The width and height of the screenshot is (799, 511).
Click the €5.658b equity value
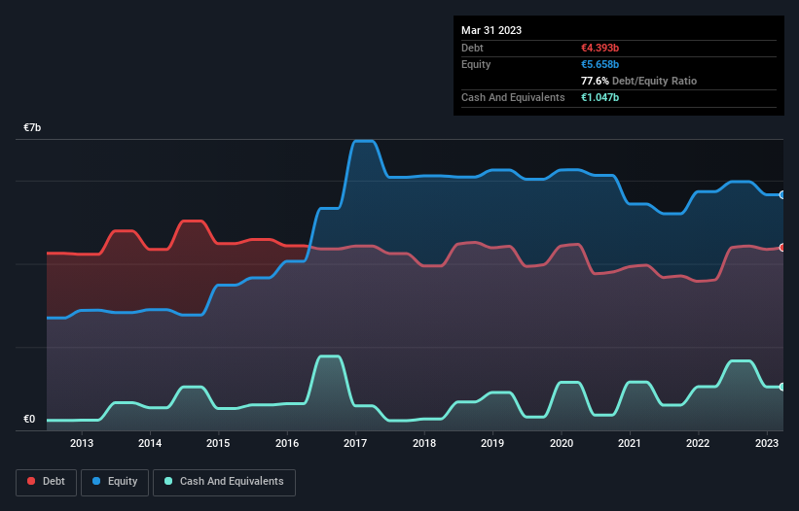pyautogui.click(x=599, y=64)
